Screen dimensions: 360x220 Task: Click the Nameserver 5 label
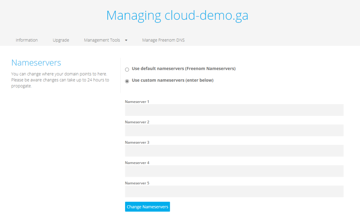(137, 183)
